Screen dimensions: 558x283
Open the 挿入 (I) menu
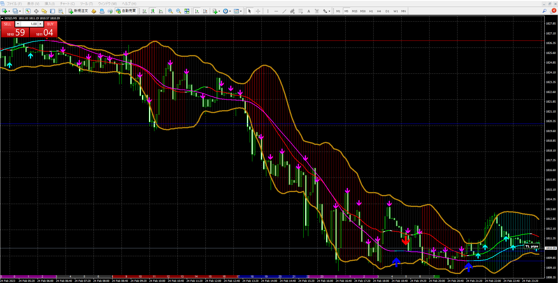pyautogui.click(x=50, y=4)
